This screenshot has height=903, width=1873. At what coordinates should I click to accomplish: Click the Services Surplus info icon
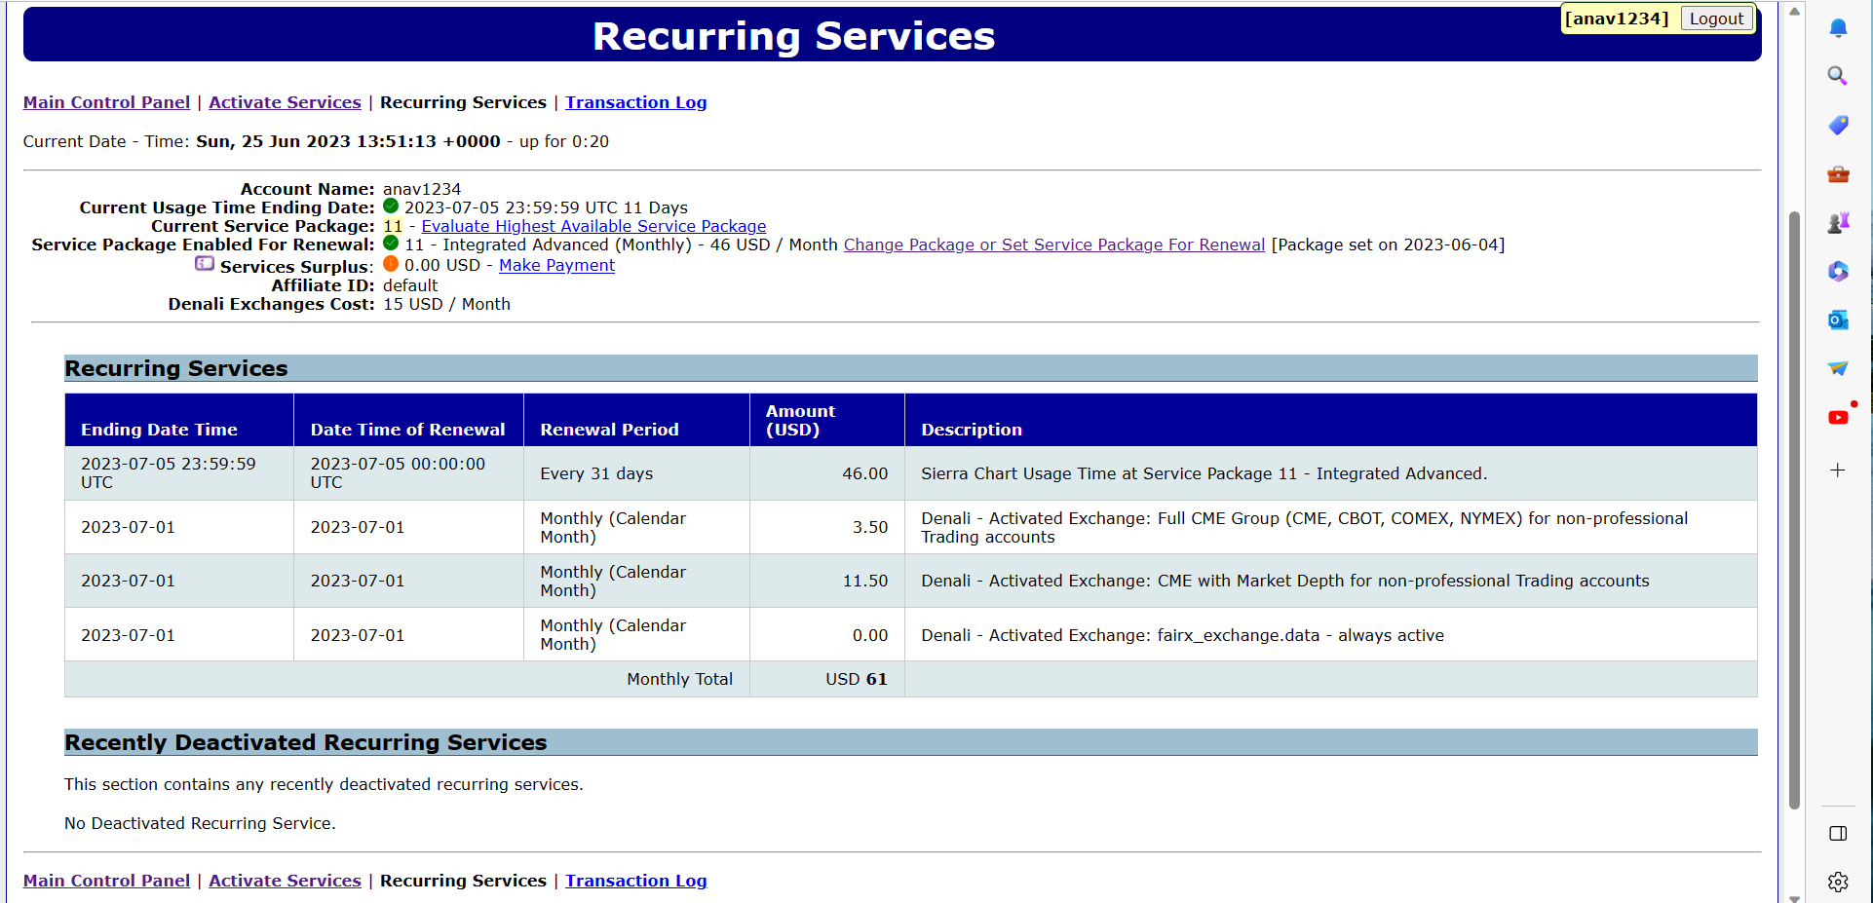pyautogui.click(x=205, y=264)
